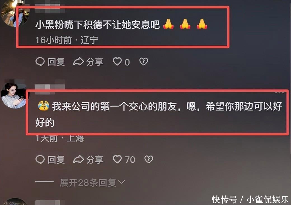Viewport: 291px width, 205px height.
Task: Like the Shanghai comment with 70 likes
Action: 117,159
